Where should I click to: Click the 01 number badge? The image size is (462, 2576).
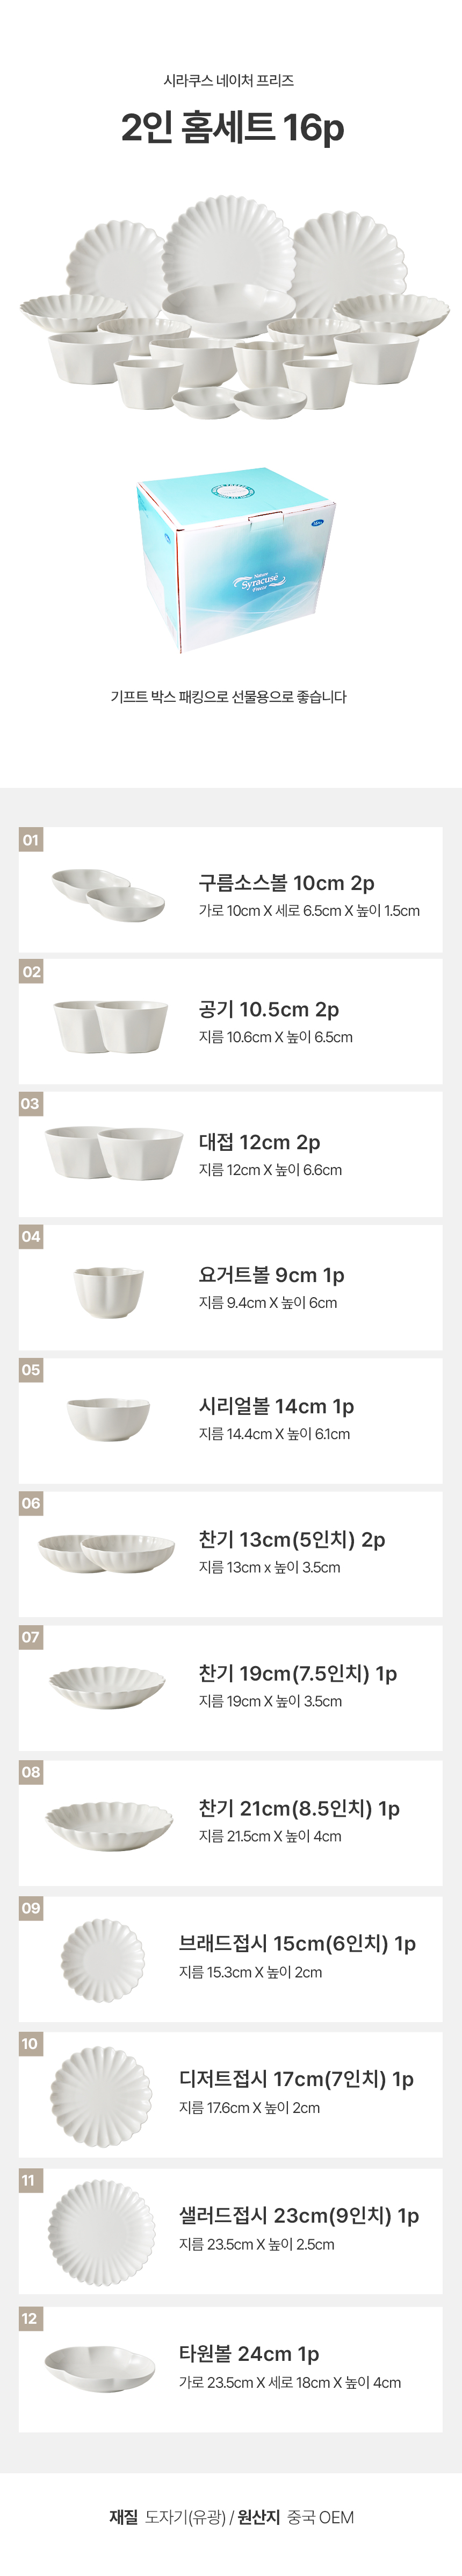pyautogui.click(x=31, y=839)
